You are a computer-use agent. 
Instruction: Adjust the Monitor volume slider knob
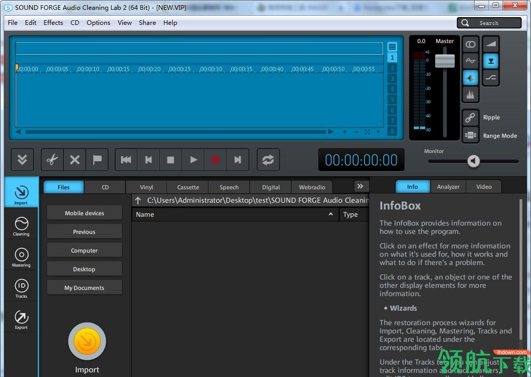(x=473, y=161)
